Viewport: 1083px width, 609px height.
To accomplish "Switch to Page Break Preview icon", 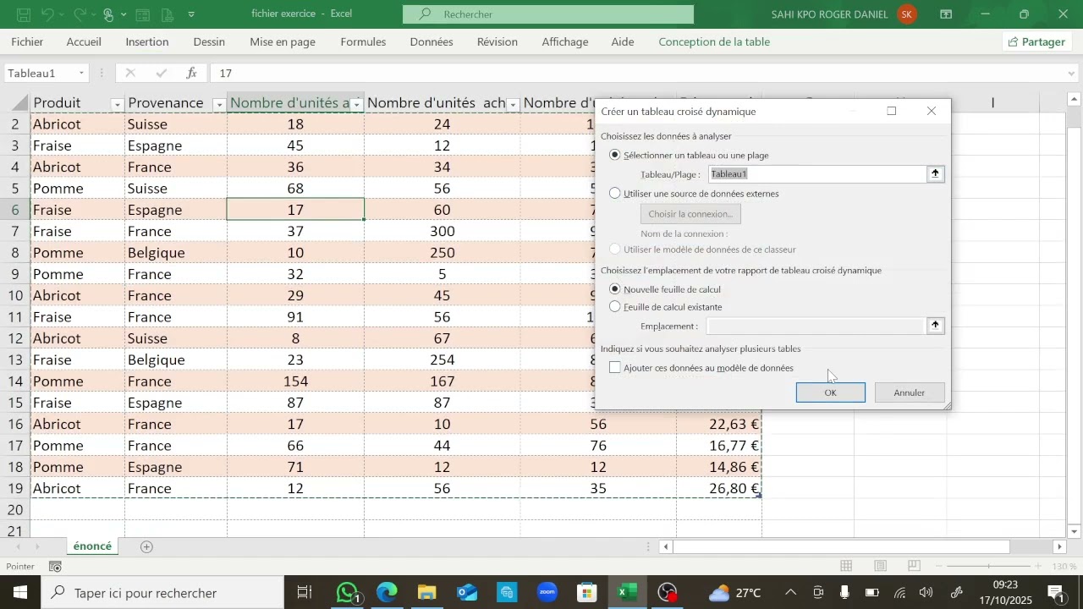I will pyautogui.click(x=914, y=566).
